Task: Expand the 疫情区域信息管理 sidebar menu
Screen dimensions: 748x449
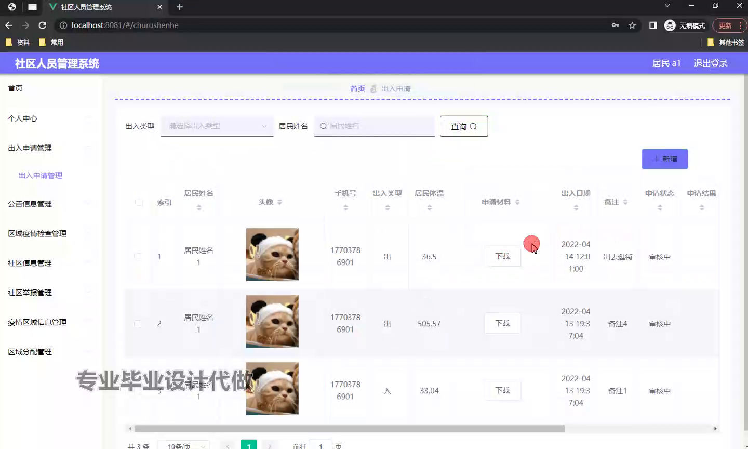Action: click(x=51, y=322)
